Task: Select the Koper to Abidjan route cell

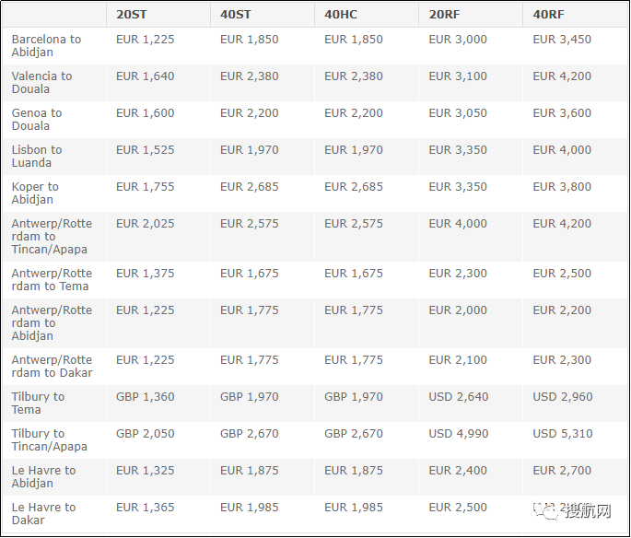Action: pyautogui.click(x=35, y=193)
